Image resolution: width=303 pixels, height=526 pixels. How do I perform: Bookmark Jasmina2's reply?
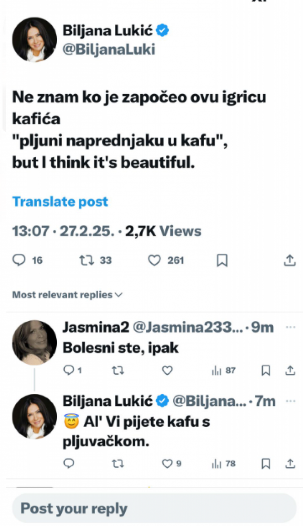(266, 371)
